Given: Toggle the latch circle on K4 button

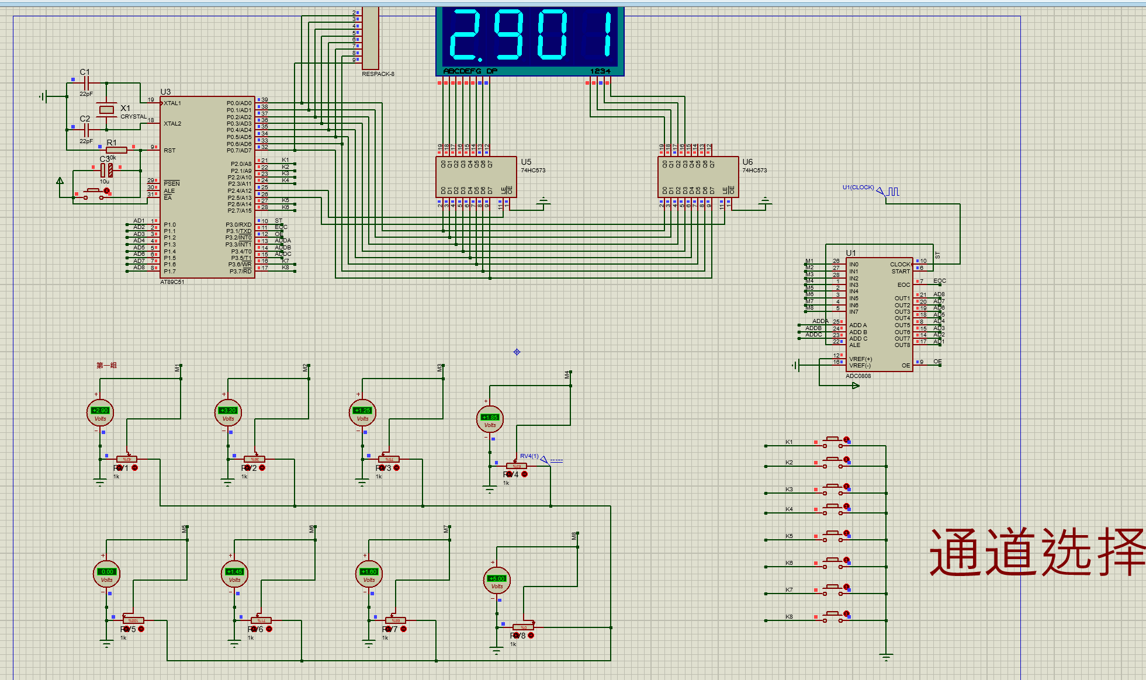Looking at the screenshot, I should (846, 506).
